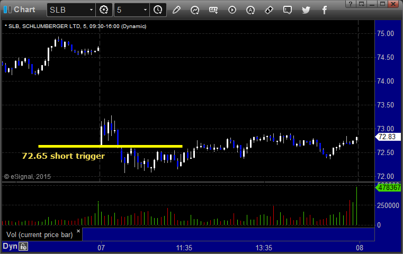The height and width of the screenshot is (254, 403).
Task: Open the time template clock menu
Action: click(158, 10)
